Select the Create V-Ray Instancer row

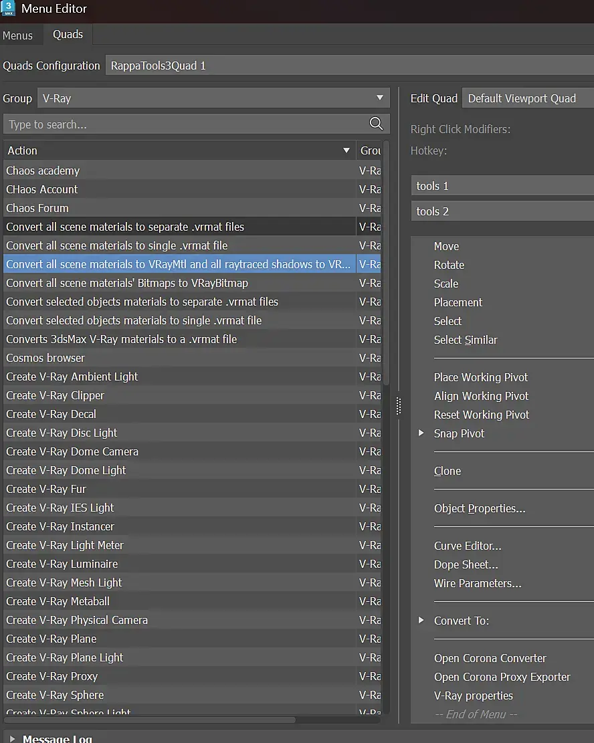point(193,526)
